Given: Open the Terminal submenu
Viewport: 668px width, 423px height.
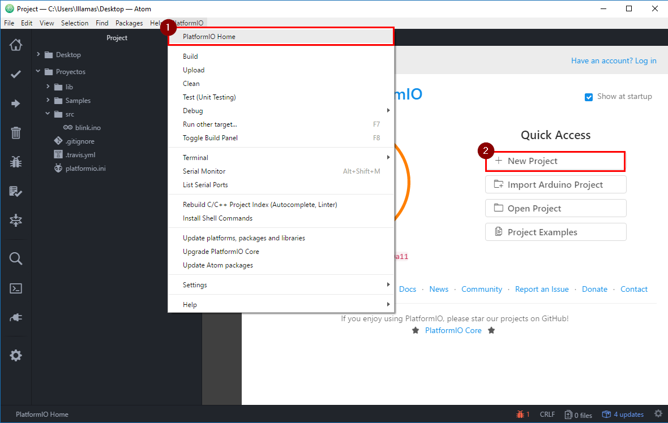Looking at the screenshot, I should coord(281,157).
